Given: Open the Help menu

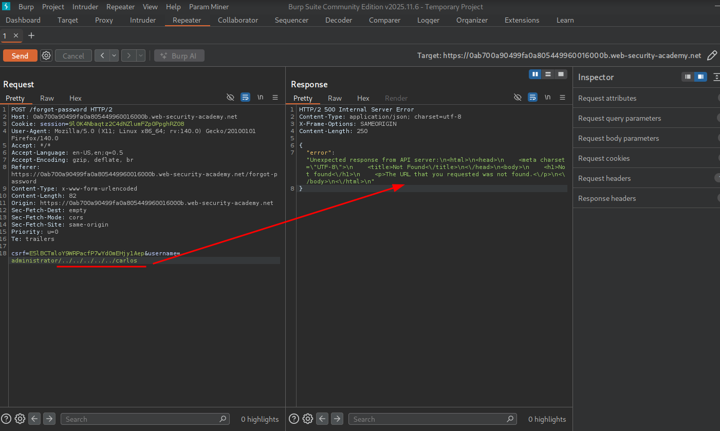Looking at the screenshot, I should tap(173, 7).
